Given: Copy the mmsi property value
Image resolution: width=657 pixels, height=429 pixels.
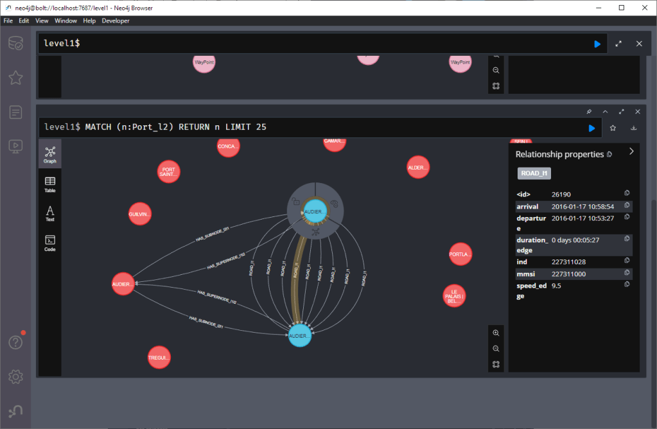Looking at the screenshot, I should point(627,274).
